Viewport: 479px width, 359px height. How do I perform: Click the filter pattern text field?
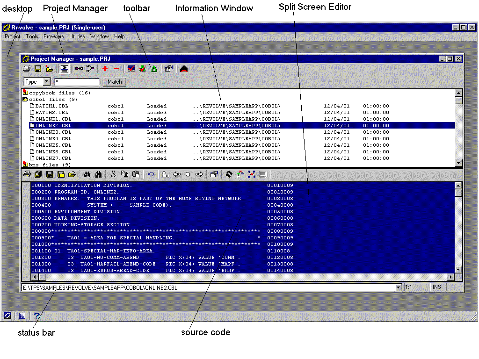[x=77, y=82]
